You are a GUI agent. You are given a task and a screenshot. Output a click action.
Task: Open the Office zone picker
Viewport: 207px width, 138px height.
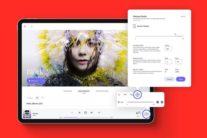(x=138, y=114)
